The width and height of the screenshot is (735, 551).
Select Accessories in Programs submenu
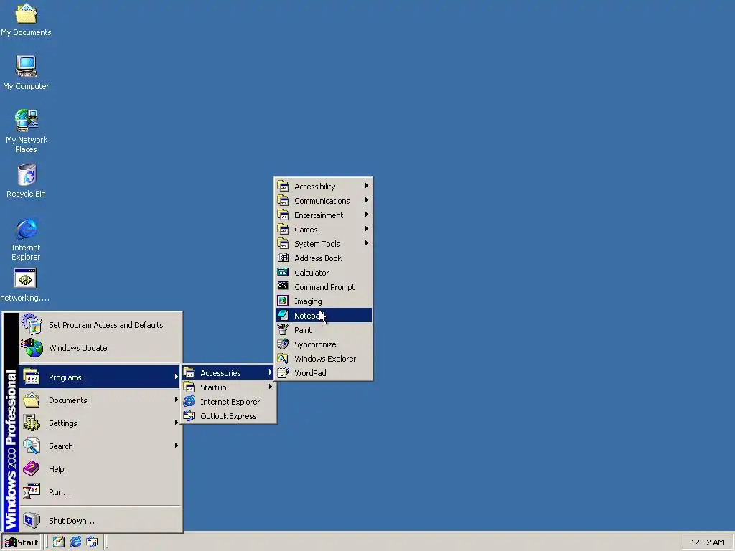tap(228, 373)
